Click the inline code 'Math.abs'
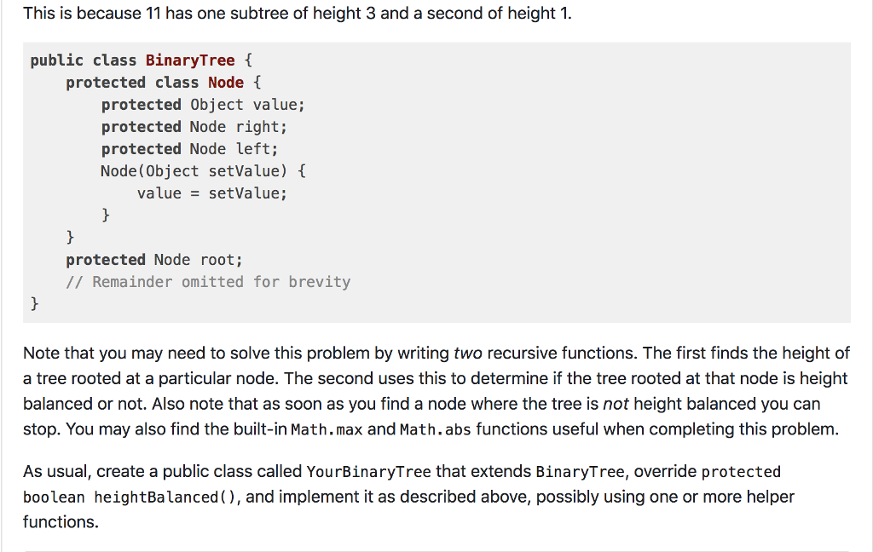Viewport: 873px width, 552px height. [435, 429]
